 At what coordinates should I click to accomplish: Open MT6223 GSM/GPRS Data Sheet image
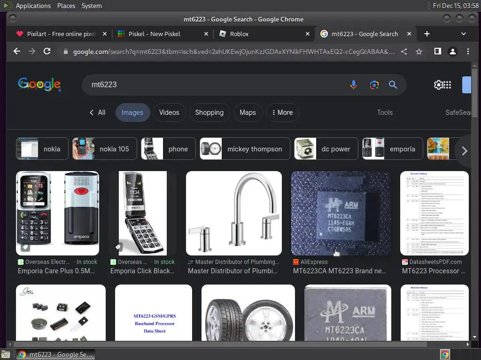click(x=154, y=313)
